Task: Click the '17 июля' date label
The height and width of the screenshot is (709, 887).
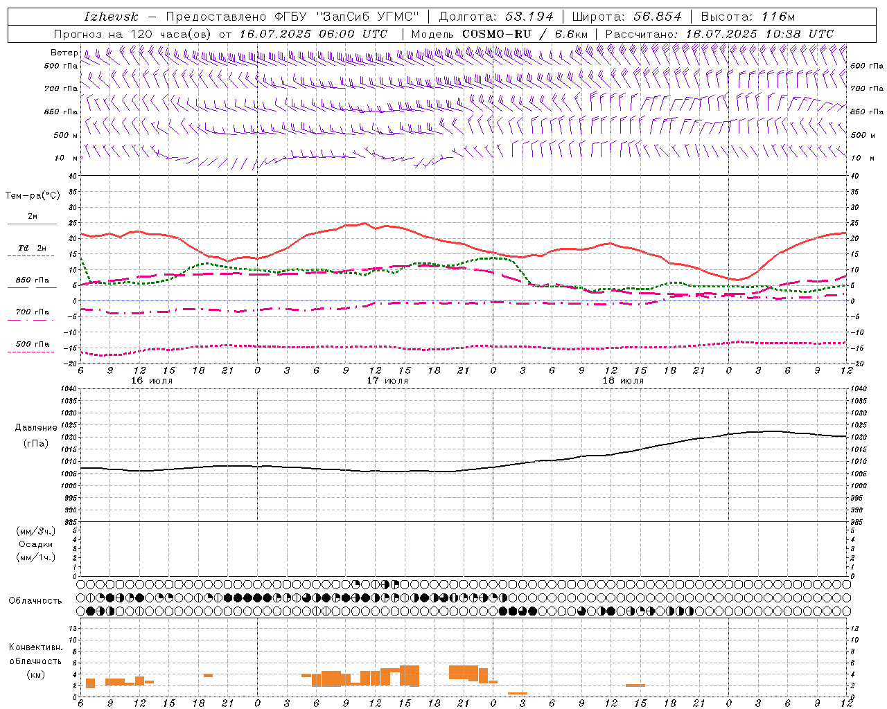Action: coord(387,381)
